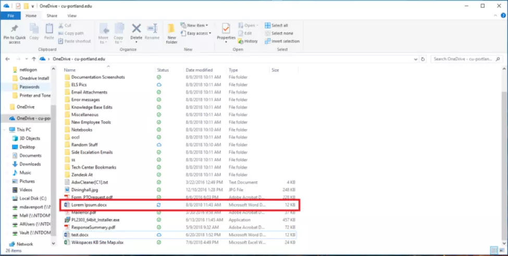Refresh the address bar location
The width and height of the screenshot is (508, 256).
coord(423,59)
